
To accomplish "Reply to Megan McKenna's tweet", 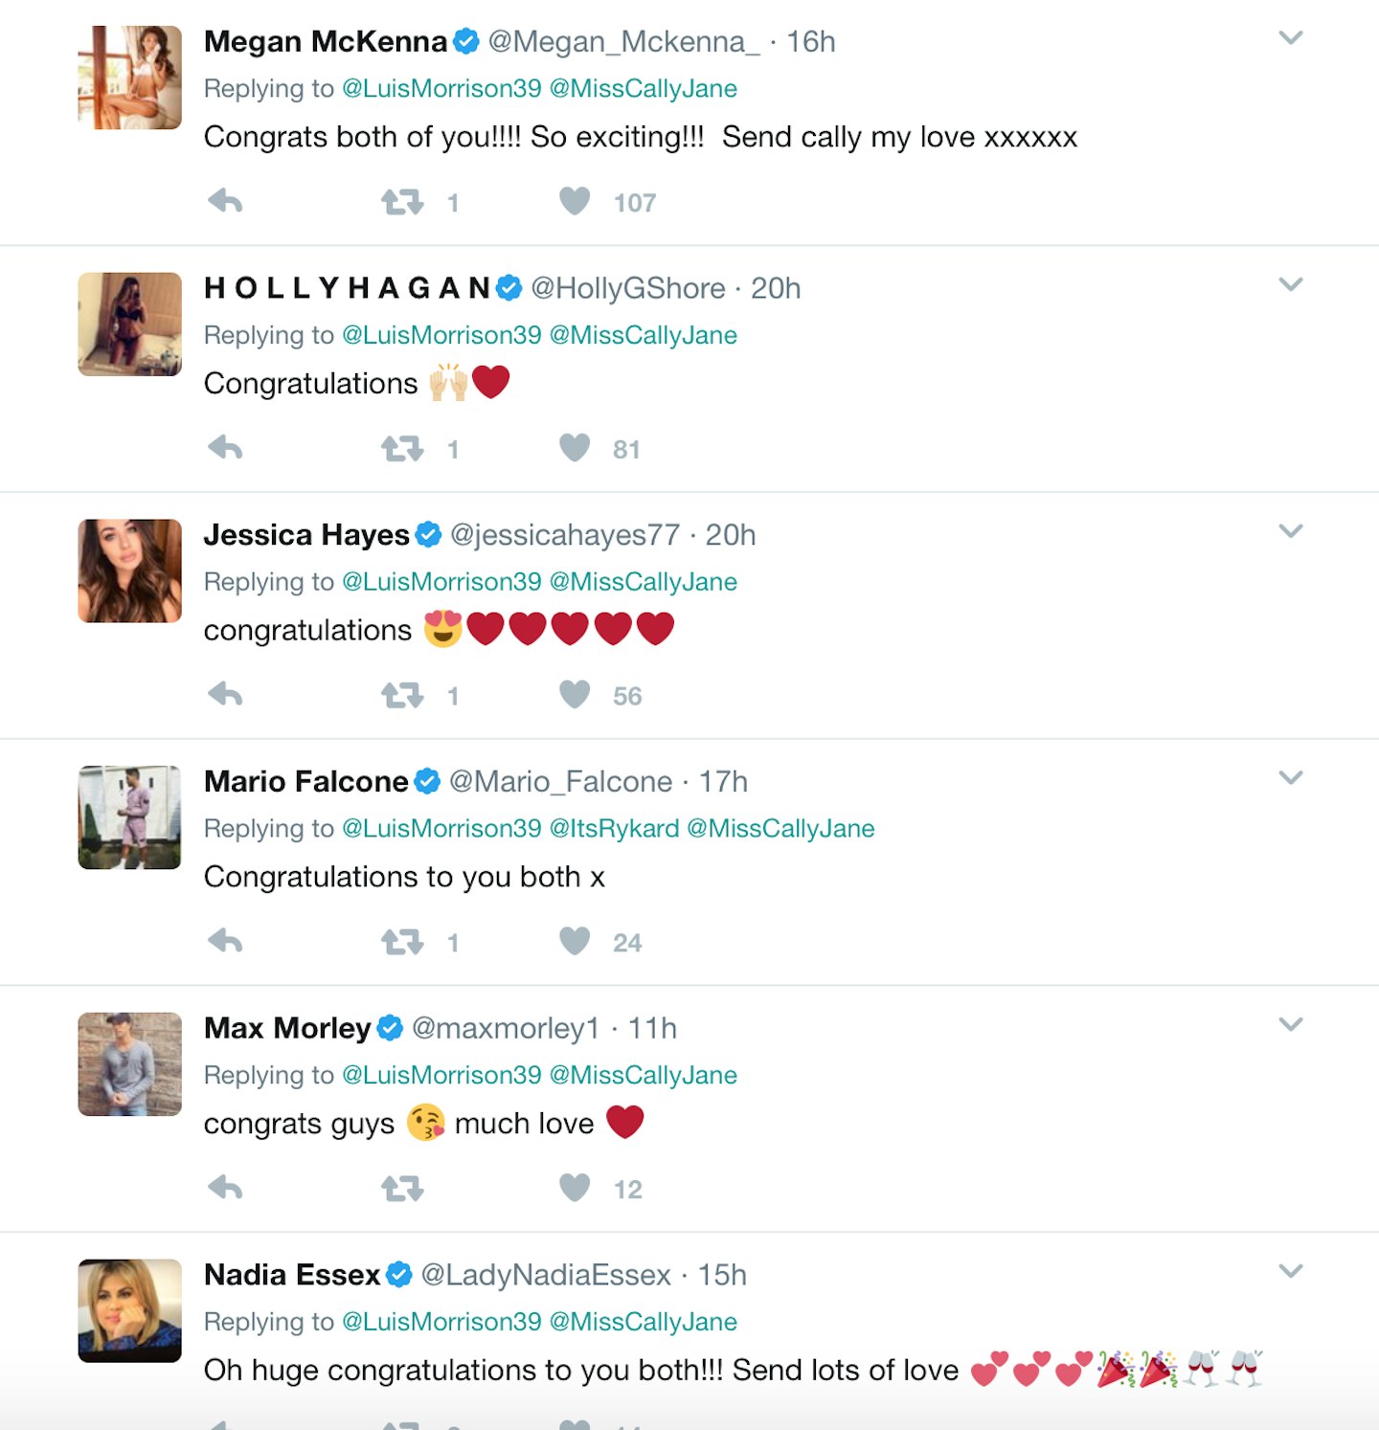I will point(225,202).
